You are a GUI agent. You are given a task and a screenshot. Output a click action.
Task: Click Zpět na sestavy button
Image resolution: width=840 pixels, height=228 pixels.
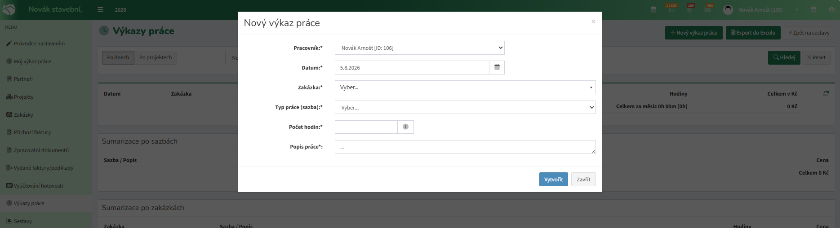pyautogui.click(x=809, y=33)
